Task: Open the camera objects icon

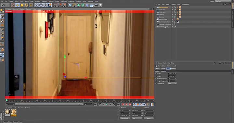Action: (96, 5)
